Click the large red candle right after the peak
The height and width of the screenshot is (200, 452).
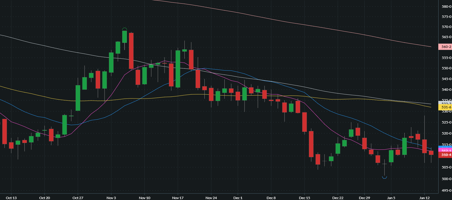131,51
